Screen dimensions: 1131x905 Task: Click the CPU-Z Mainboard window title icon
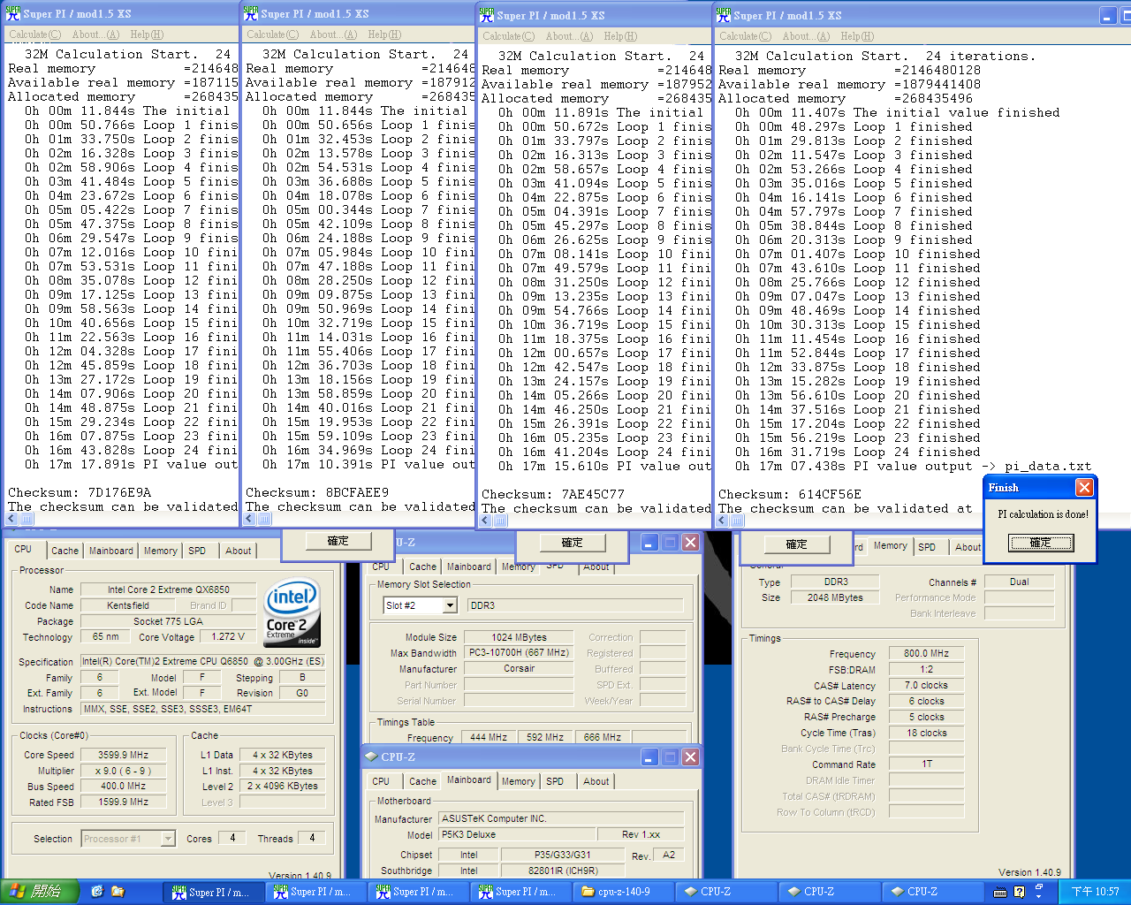pos(371,757)
